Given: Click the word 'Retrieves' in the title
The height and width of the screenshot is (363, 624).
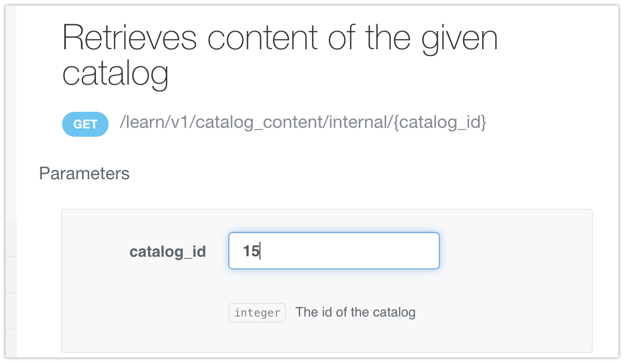Looking at the screenshot, I should tap(129, 39).
